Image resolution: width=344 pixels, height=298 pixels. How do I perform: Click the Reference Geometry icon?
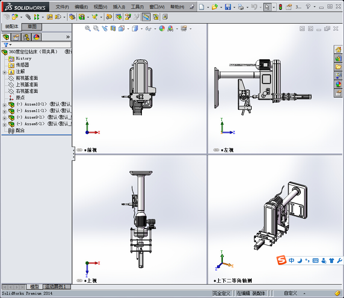click(x=95, y=17)
